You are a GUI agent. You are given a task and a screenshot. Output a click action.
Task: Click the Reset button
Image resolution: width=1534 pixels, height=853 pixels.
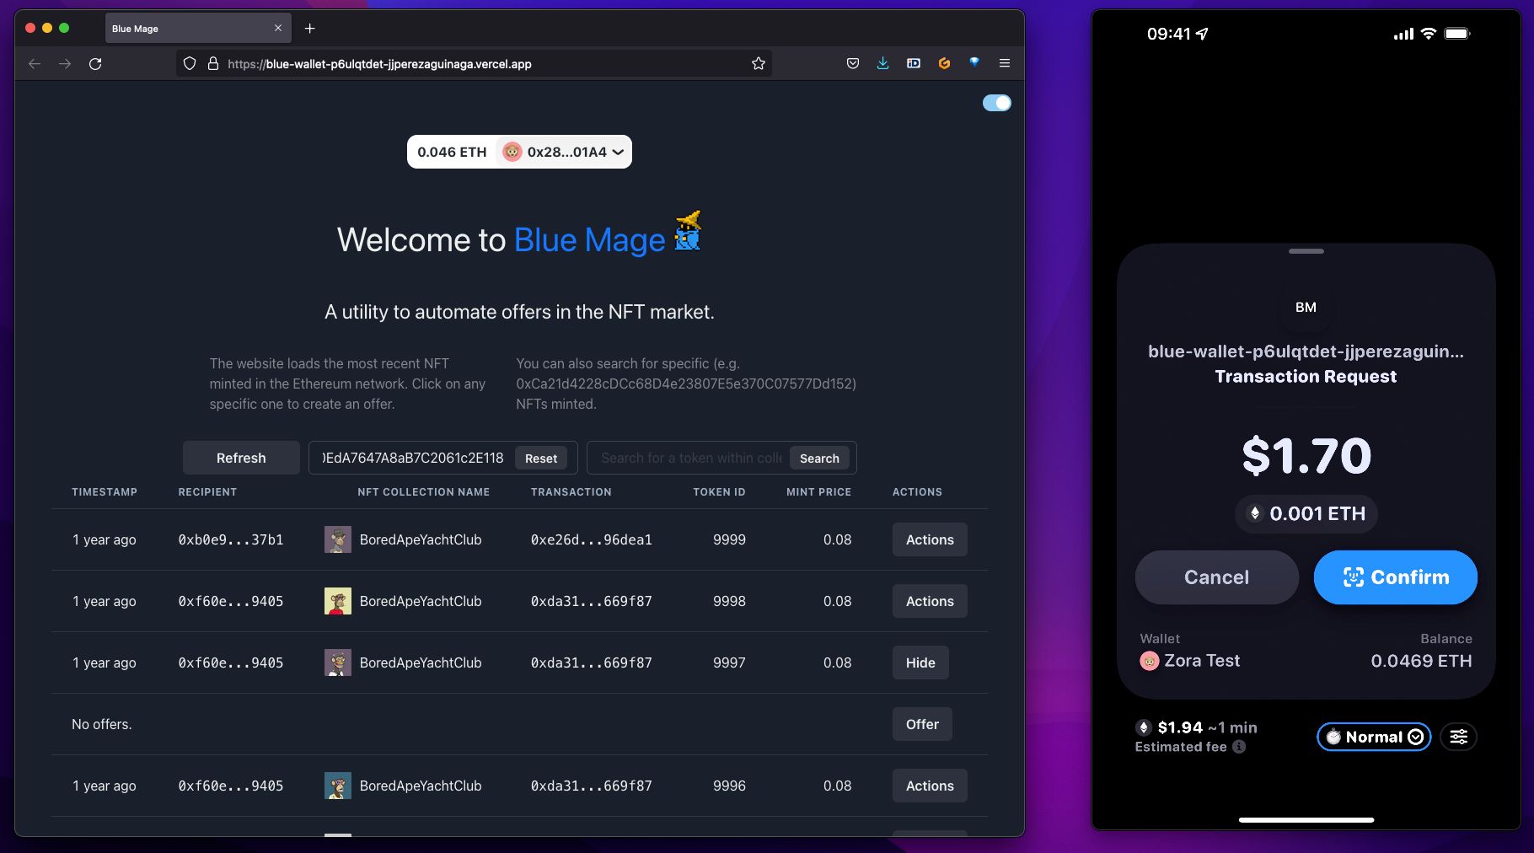541,459
